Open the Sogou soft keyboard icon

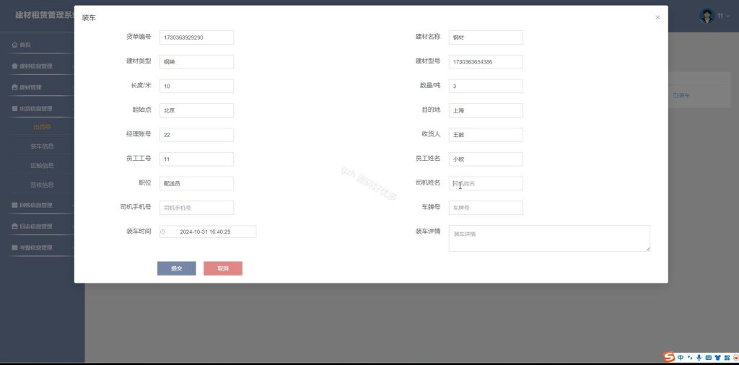(709, 358)
